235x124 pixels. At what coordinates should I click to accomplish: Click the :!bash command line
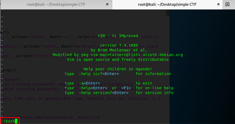coord(8,121)
